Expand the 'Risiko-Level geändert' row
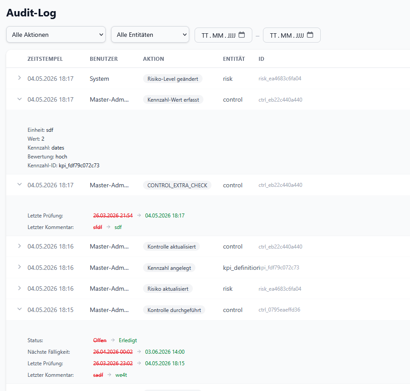 (20, 78)
